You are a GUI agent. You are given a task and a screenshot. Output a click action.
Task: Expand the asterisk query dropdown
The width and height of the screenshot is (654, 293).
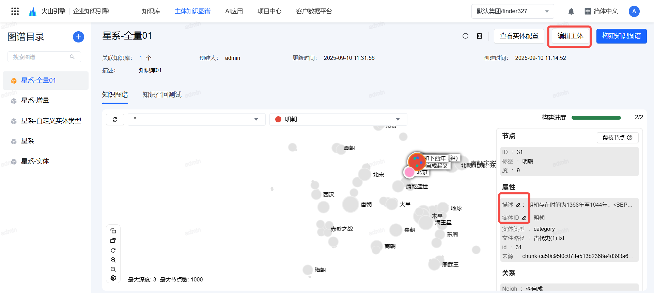[197, 119]
